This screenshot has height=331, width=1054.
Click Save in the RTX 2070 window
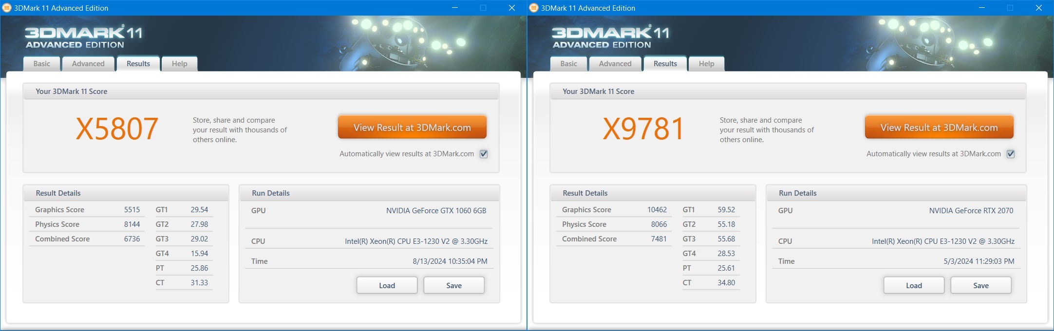[x=981, y=285]
